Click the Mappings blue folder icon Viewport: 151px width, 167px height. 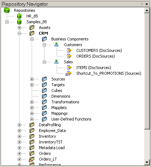(44, 113)
